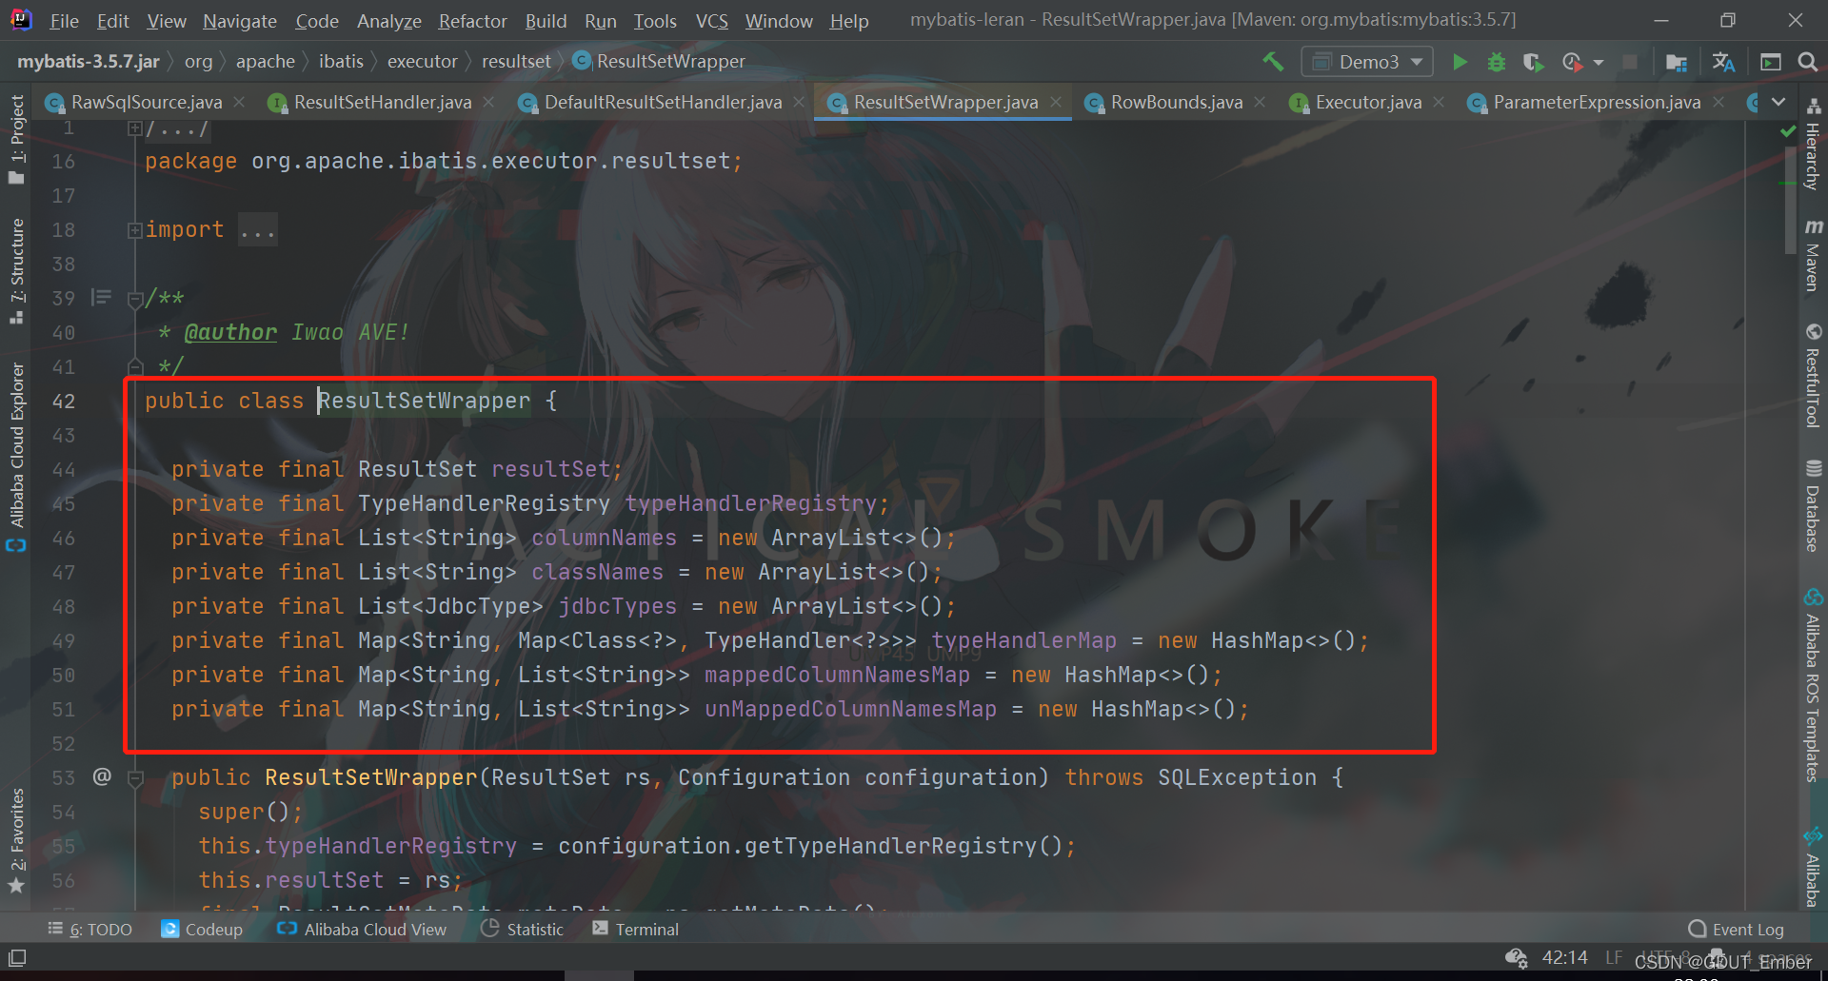
Task: Open Alibaba Cloud Explorer side panel
Action: point(16,457)
